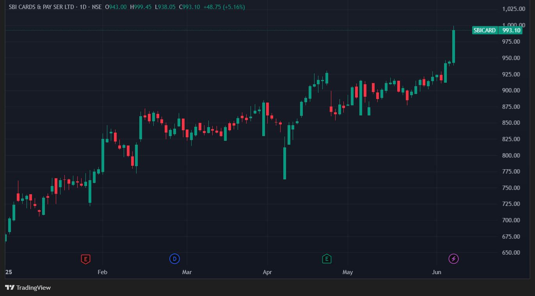The height and width of the screenshot is (296, 535).
Task: Click the 1,025.00 level on price scale
Action: [511, 9]
